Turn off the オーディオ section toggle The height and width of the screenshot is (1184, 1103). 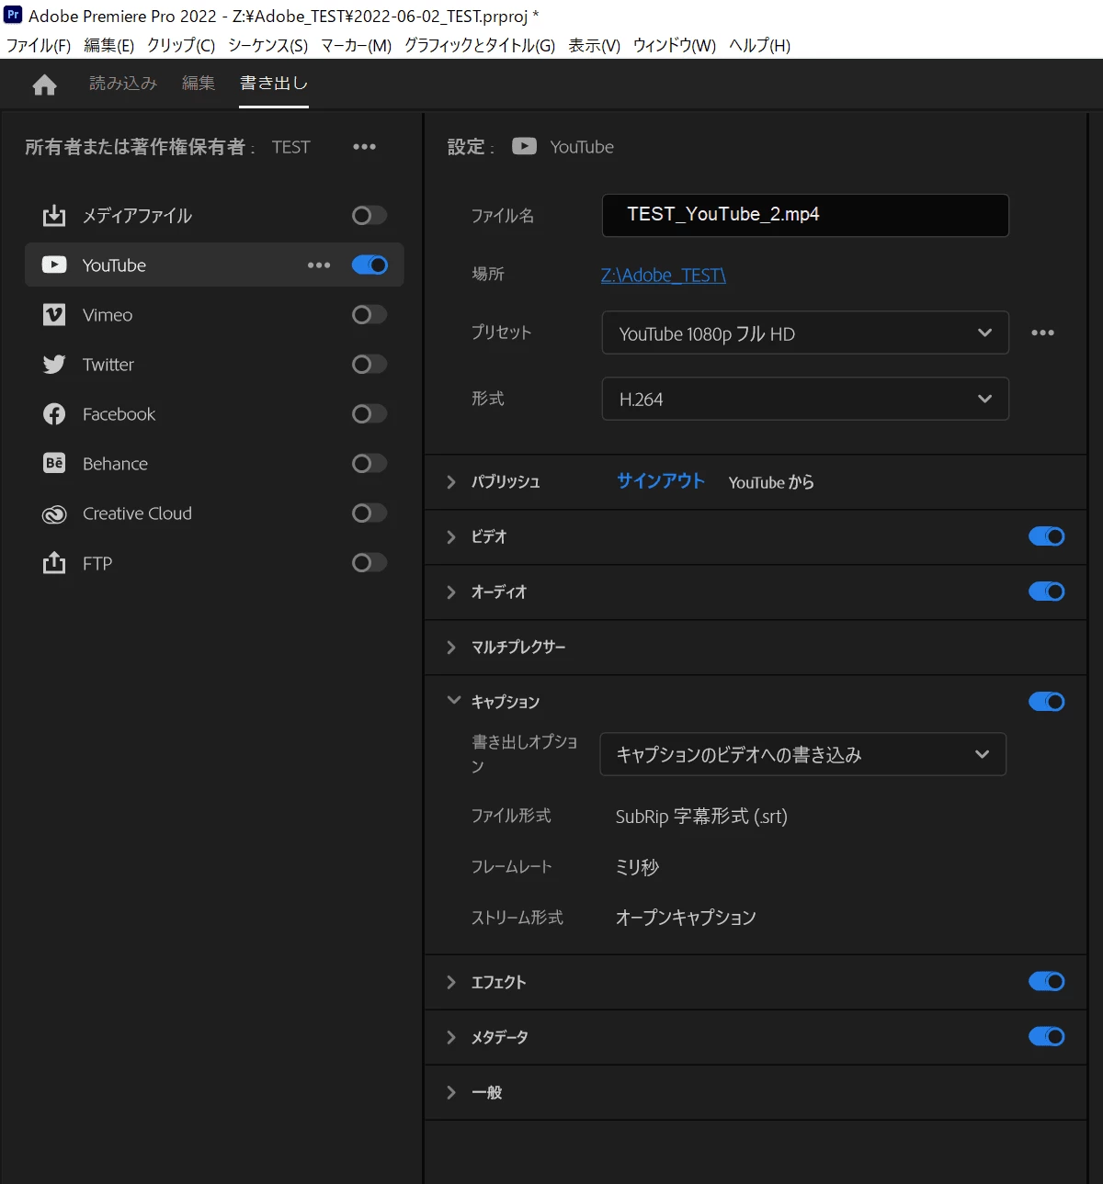[x=1046, y=592]
